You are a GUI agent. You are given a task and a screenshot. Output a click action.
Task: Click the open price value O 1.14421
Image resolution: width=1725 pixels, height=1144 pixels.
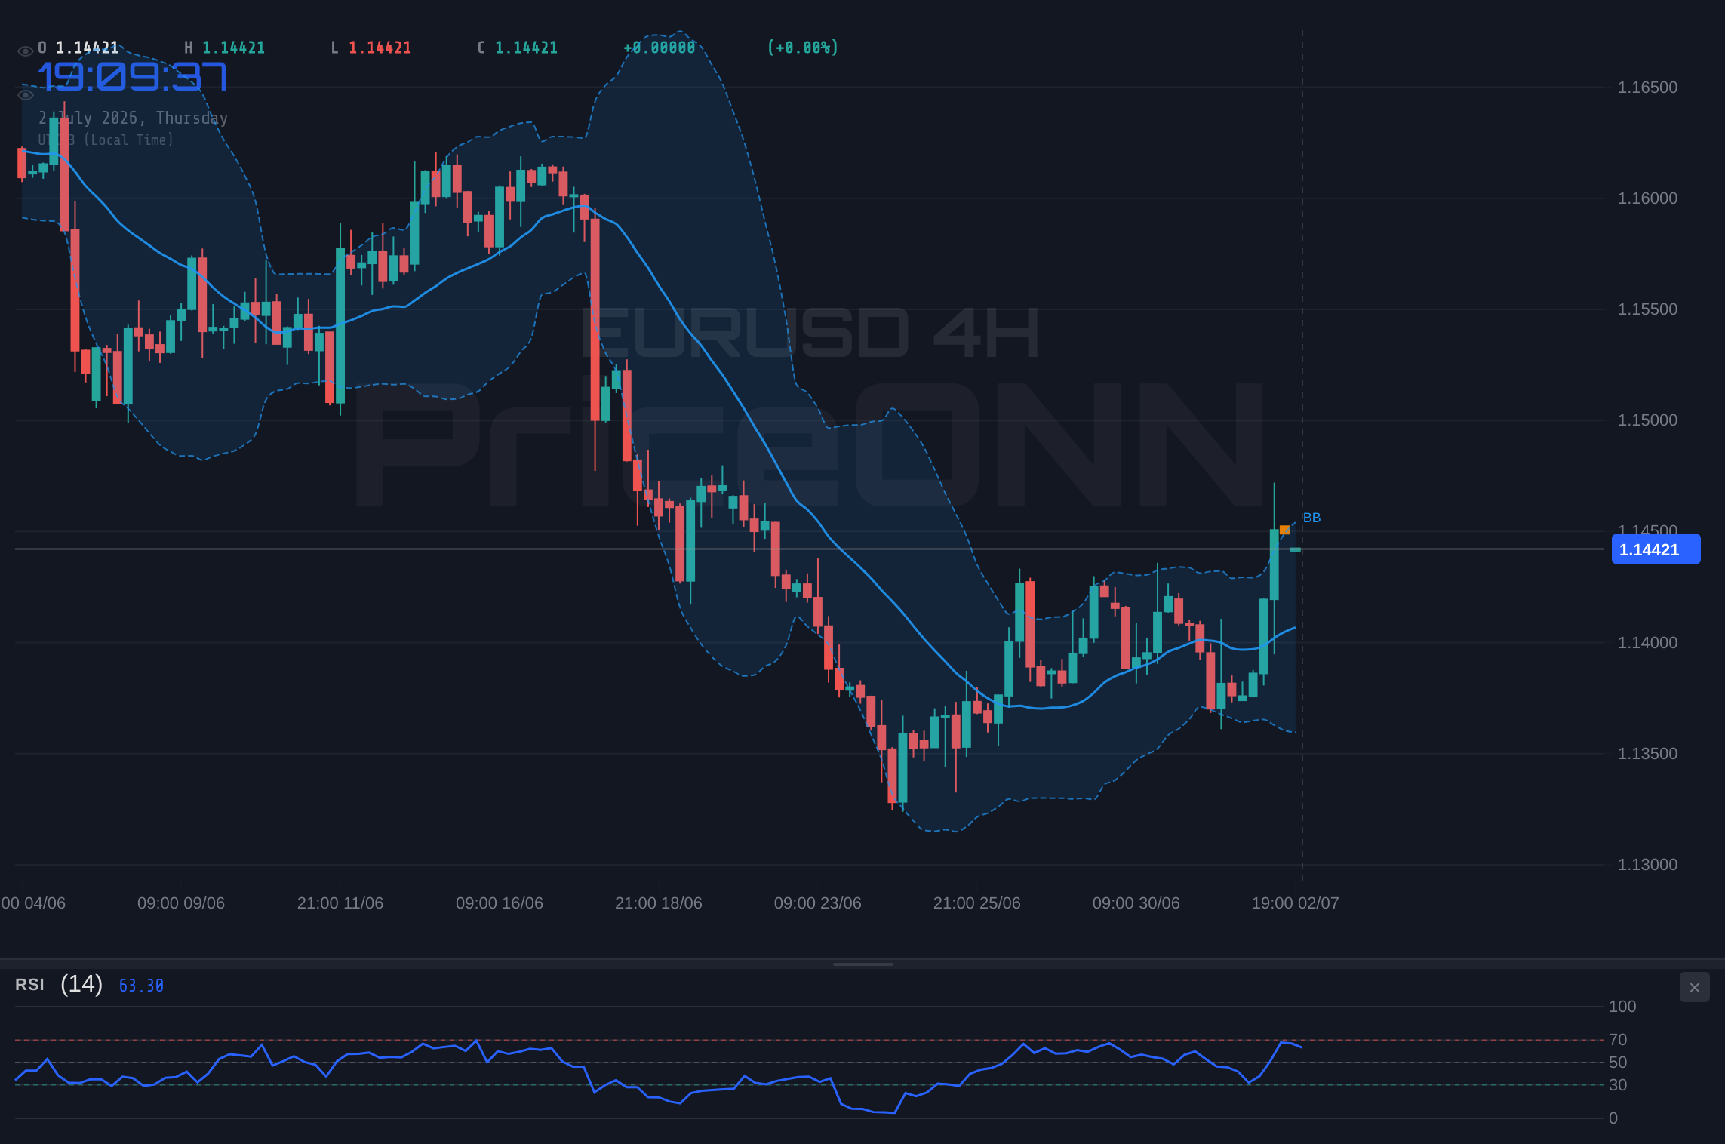pyautogui.click(x=78, y=48)
